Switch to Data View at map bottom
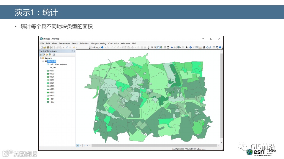The image size is (284, 159). [x=78, y=145]
